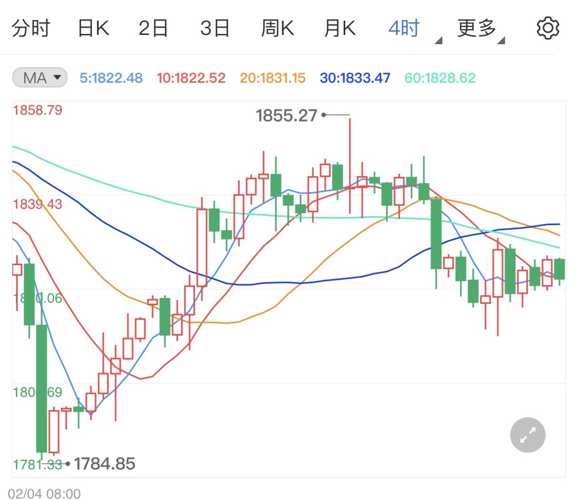Click the high price label 1855.27
This screenshot has height=500, width=578.
tap(286, 116)
